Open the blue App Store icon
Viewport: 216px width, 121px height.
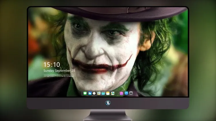coord(126,93)
